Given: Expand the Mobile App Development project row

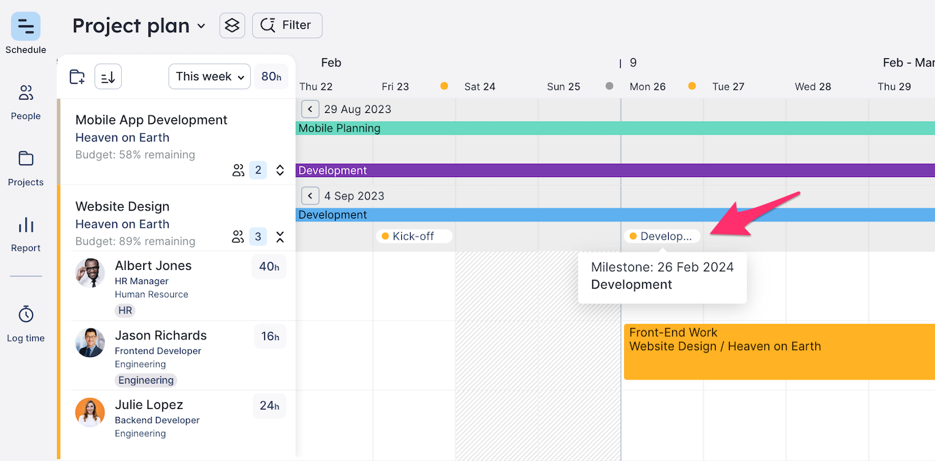Looking at the screenshot, I should tap(280, 170).
